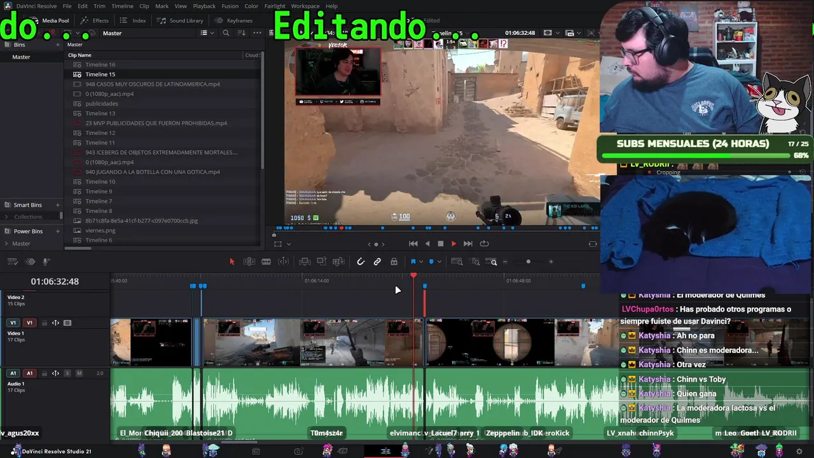Sort by Clip Name column header

(79, 55)
